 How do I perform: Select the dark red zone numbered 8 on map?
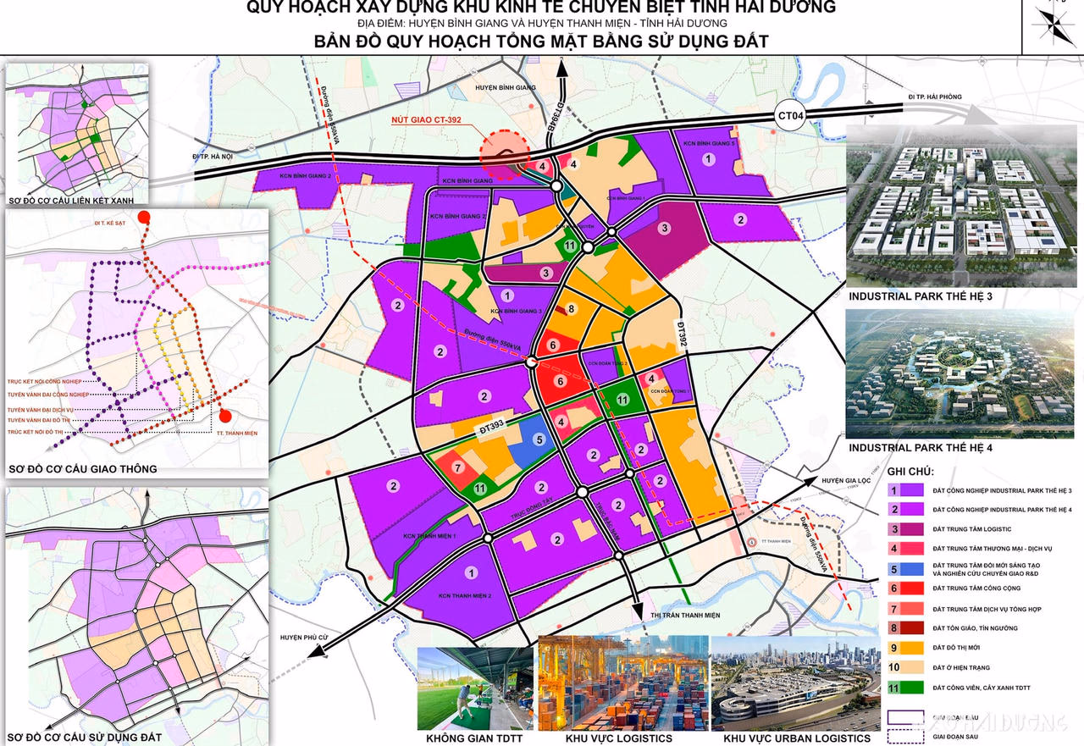tap(572, 309)
